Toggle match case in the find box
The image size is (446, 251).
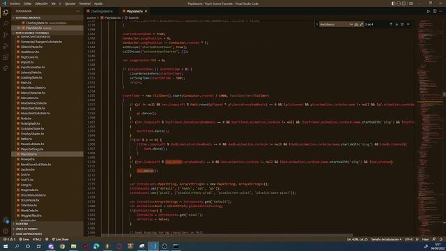click(x=351, y=24)
